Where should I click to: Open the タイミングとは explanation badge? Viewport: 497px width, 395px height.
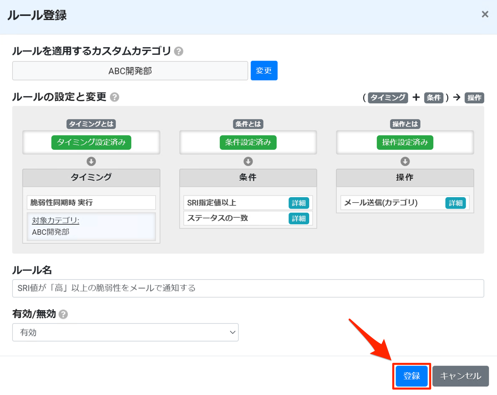pos(91,124)
